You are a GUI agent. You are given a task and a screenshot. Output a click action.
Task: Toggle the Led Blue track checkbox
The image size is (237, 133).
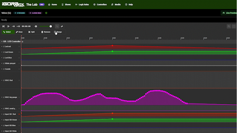(x=4, y=58)
